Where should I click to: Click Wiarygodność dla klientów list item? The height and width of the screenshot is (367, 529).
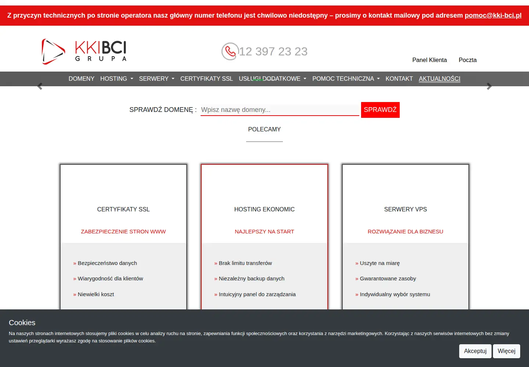(108, 279)
